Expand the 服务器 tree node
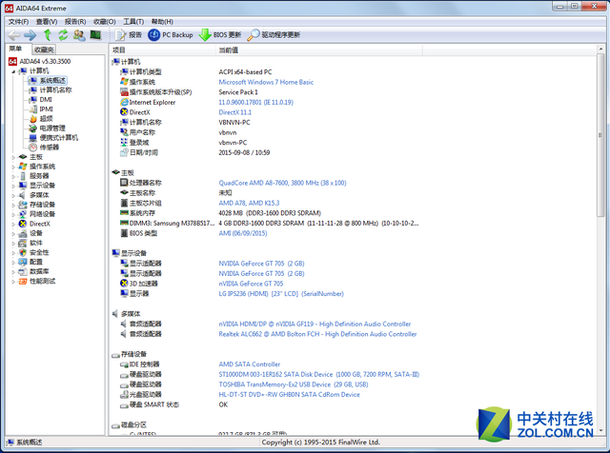This screenshot has height=453, width=610. [13, 176]
